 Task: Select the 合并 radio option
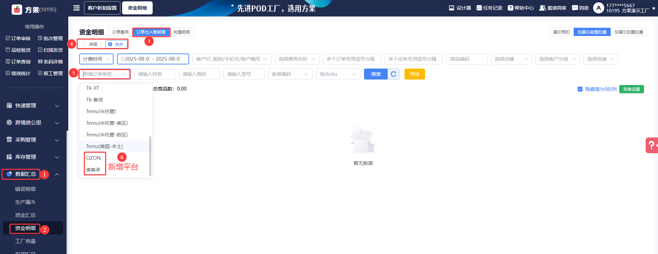pos(110,44)
